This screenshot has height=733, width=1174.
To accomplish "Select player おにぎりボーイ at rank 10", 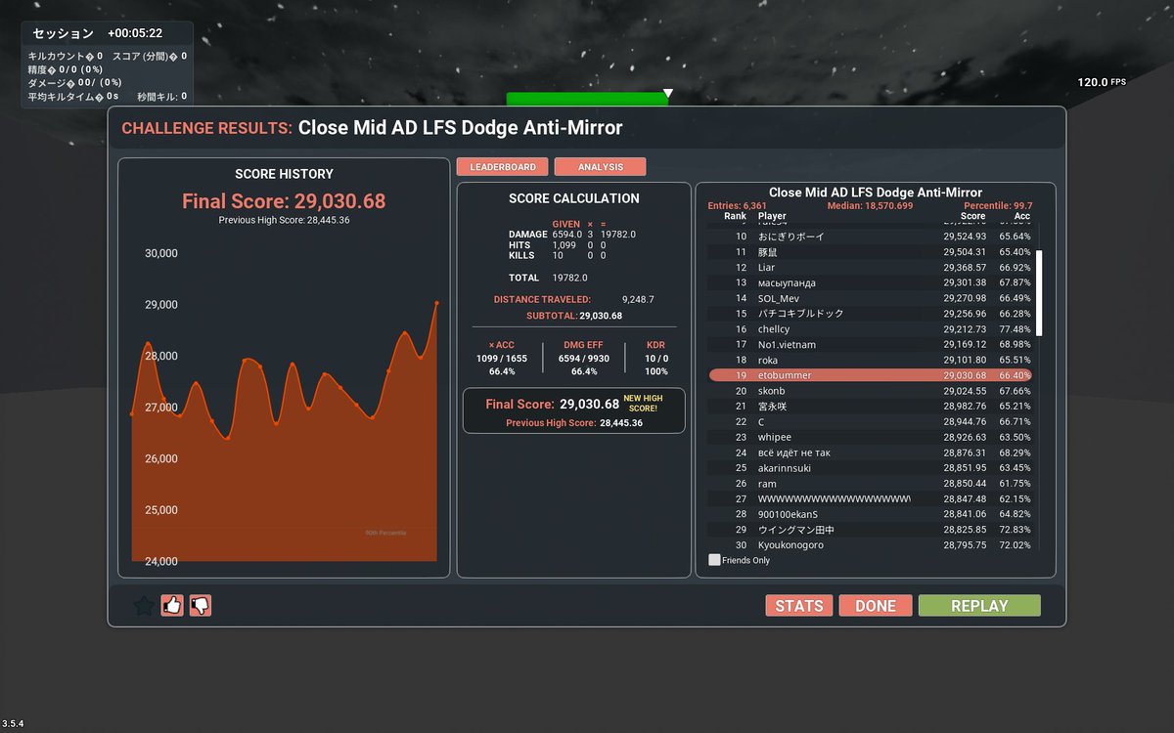I will [x=871, y=237].
